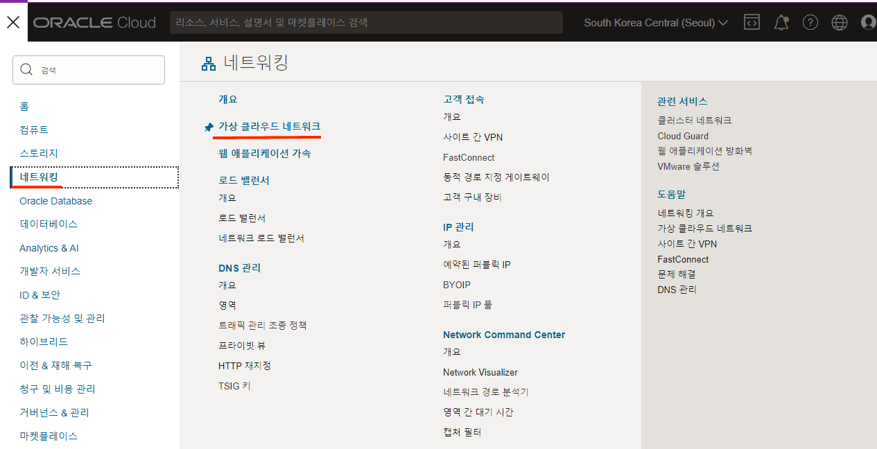Open Network Visualizer link
The image size is (877, 449).
[x=480, y=372]
